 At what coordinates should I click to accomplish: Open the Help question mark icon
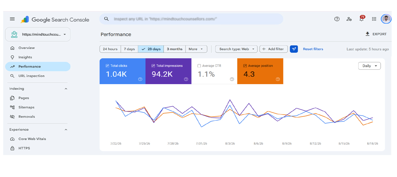click(337, 19)
